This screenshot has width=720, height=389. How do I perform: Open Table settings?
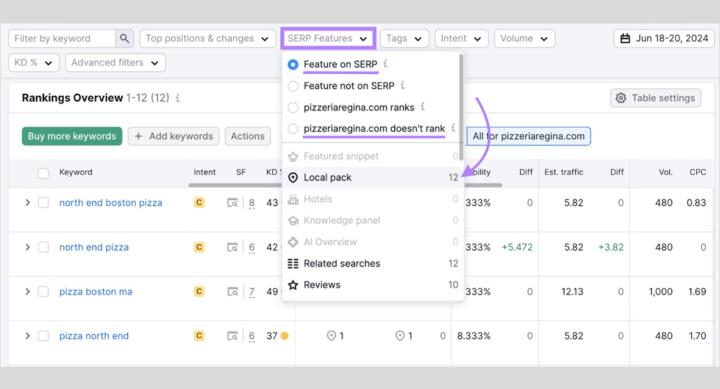pos(656,98)
